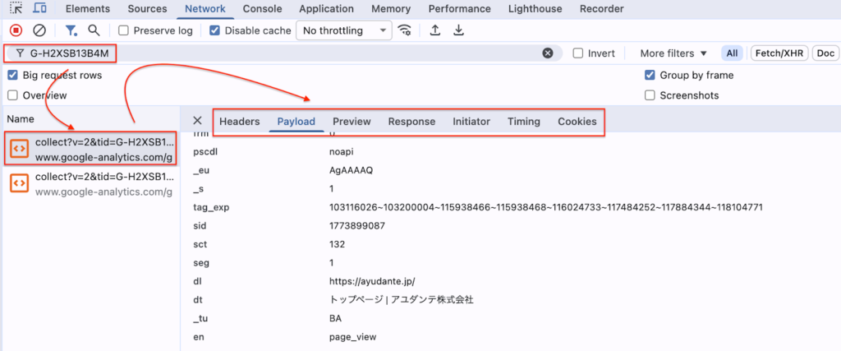Open the No throttling dropdown
The image size is (841, 351).
tap(344, 30)
